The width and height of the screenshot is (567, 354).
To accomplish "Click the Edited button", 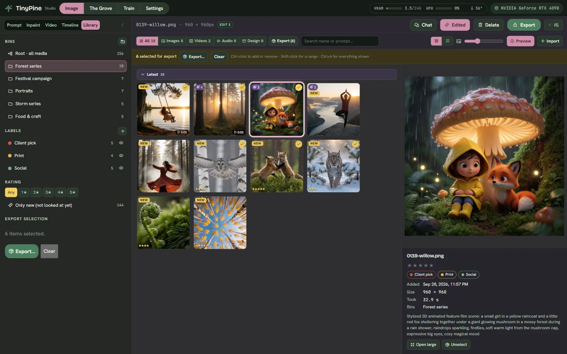I will coord(455,25).
